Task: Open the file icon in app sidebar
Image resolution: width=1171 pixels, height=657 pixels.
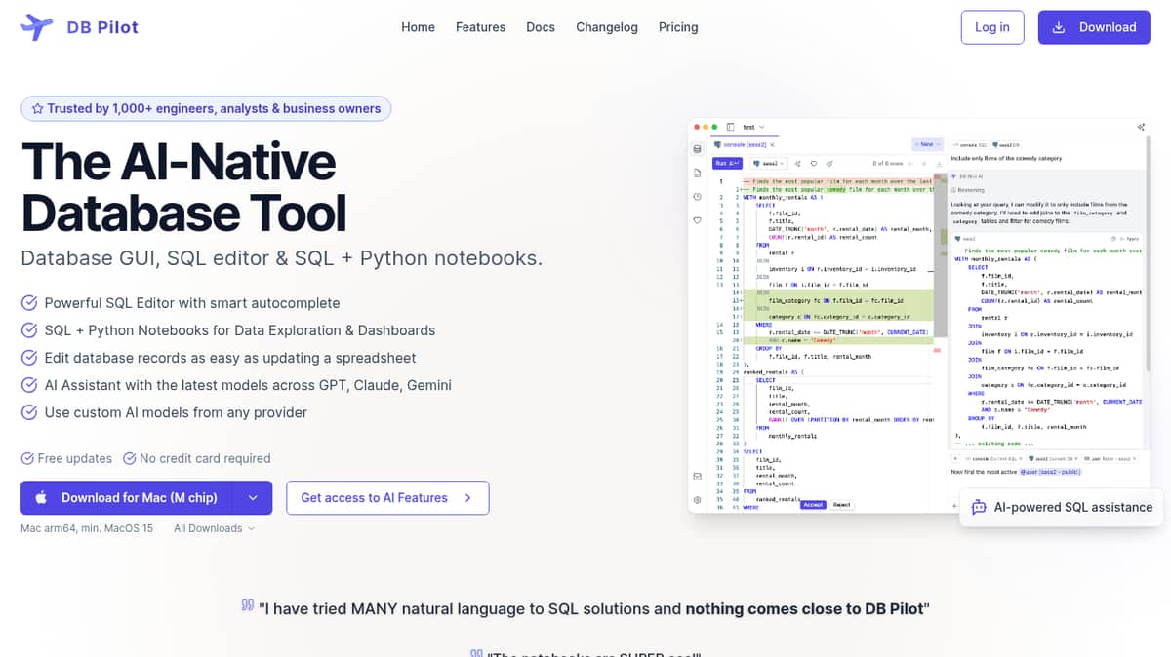Action: (x=697, y=173)
